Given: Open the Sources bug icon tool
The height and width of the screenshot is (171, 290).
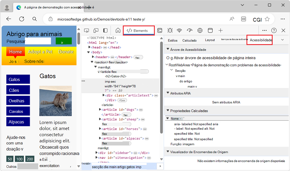Looking at the screenshot, I should [x=170, y=31].
